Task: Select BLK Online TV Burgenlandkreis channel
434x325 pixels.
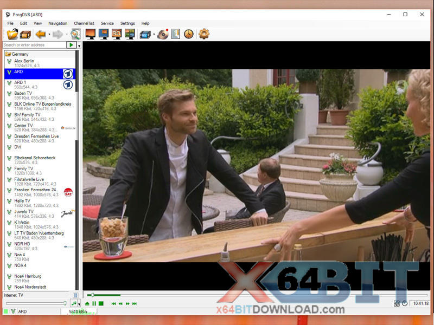Action: click(x=40, y=106)
